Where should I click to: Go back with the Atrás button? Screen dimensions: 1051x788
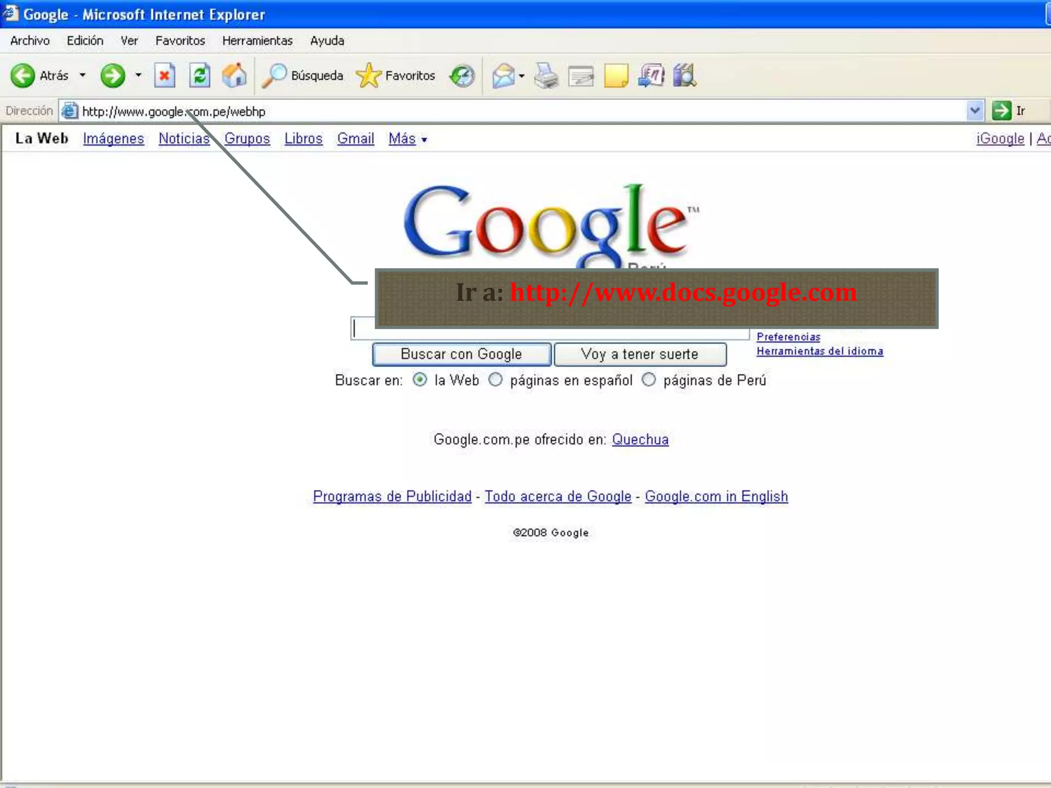(40, 76)
